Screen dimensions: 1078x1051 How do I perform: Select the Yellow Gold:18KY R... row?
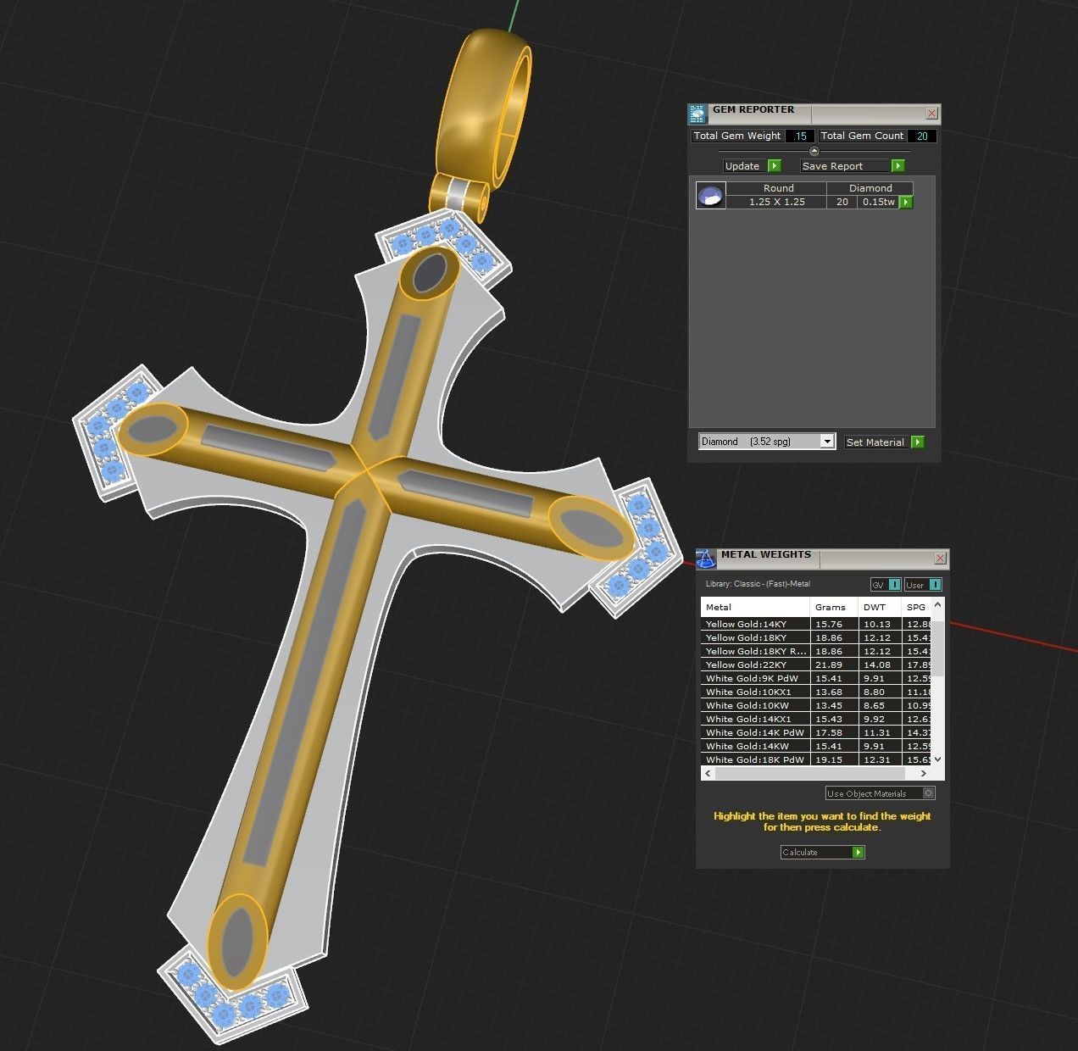[815, 651]
